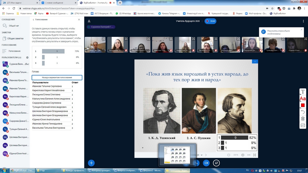Bookmark this page with star icon
Screen dimensions: 308x173
coord(273,8)
